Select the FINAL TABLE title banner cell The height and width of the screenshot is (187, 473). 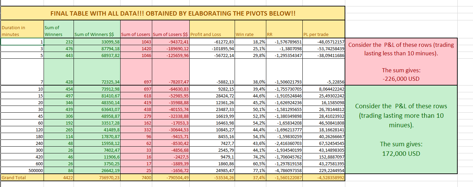coord(173,14)
